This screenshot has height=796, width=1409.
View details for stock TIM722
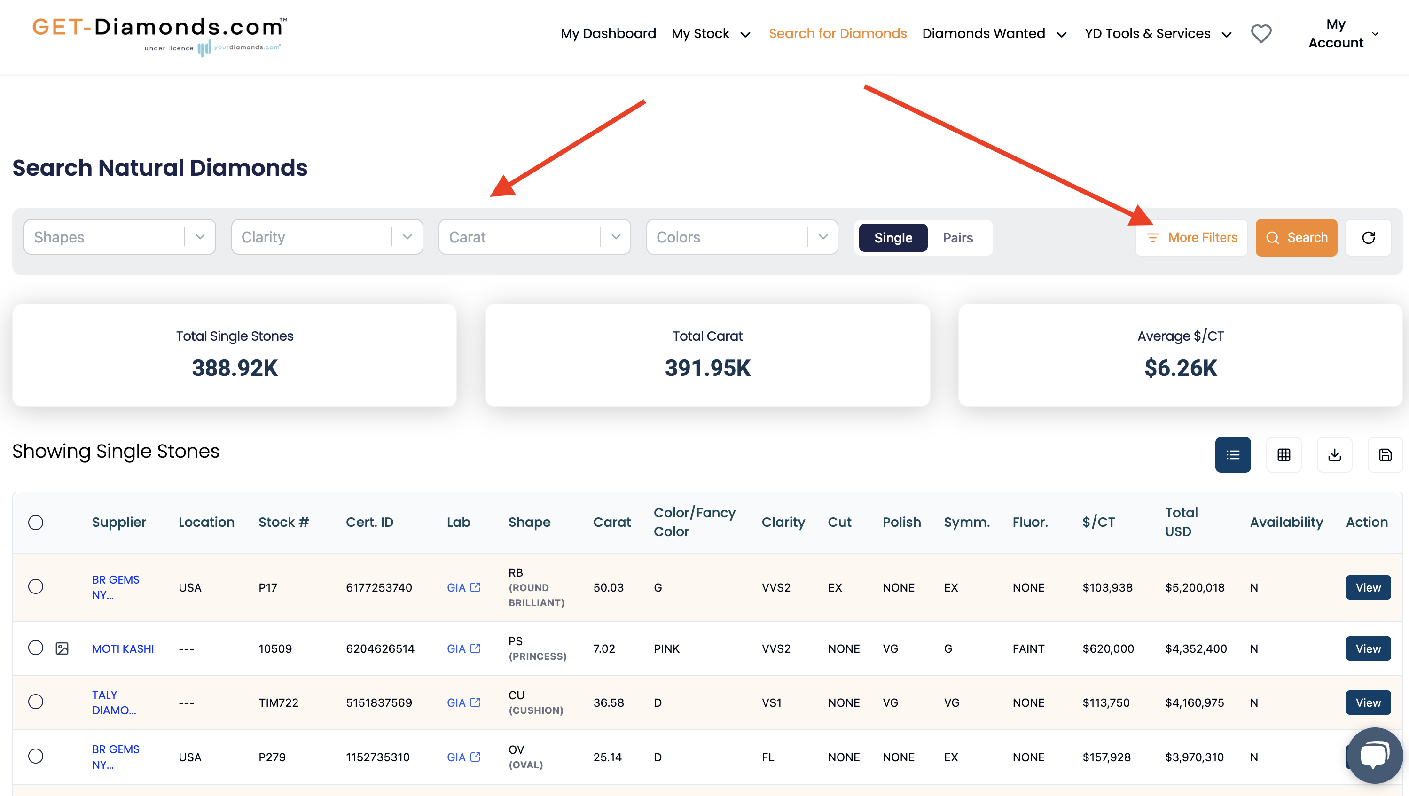(x=1368, y=702)
